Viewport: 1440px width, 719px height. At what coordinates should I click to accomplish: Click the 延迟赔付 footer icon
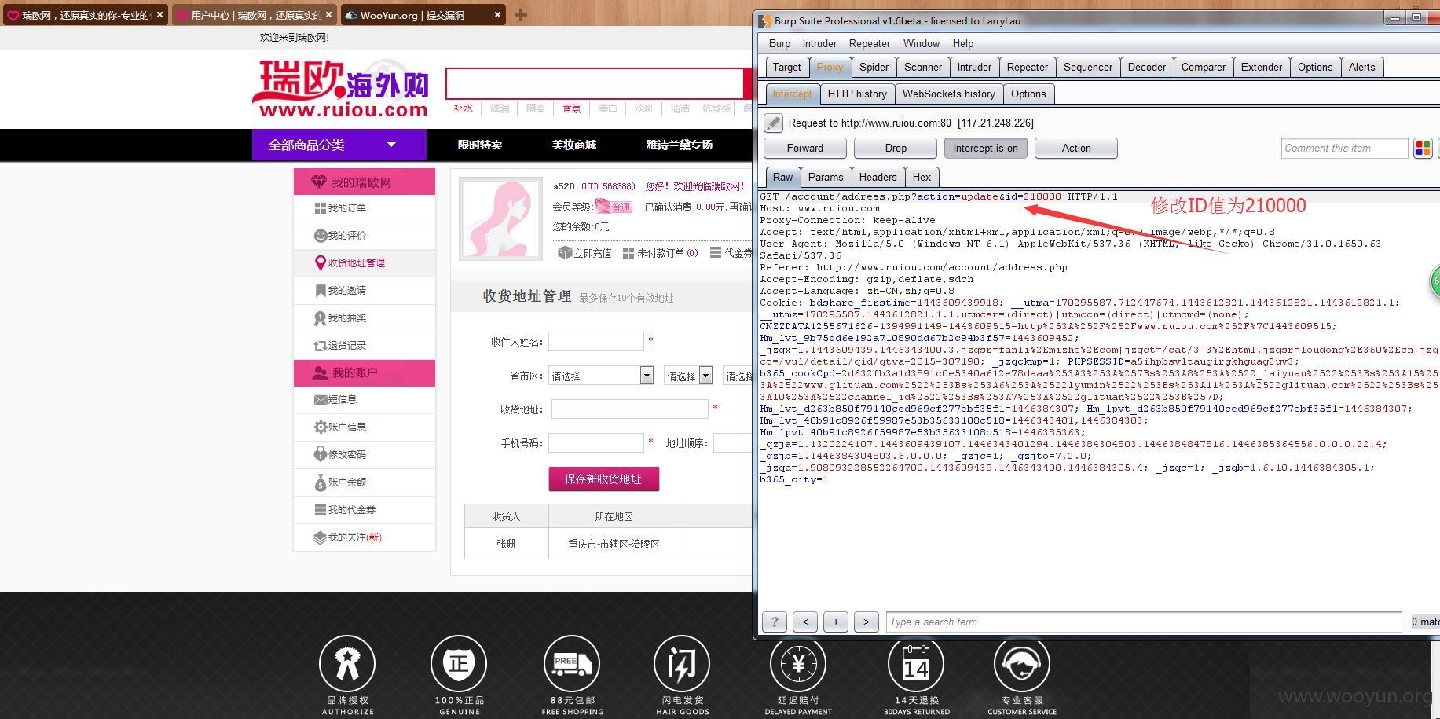798,664
